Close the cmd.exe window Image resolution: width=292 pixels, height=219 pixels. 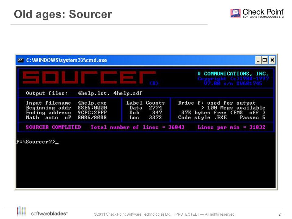point(272,60)
